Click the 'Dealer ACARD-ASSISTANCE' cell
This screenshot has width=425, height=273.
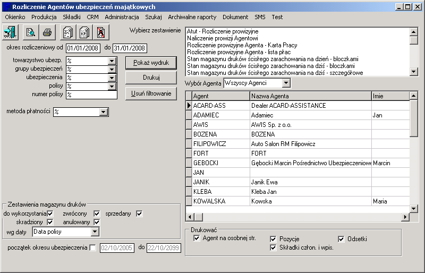pos(311,106)
